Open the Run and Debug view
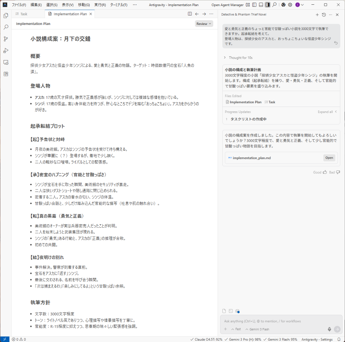 coord(6,51)
